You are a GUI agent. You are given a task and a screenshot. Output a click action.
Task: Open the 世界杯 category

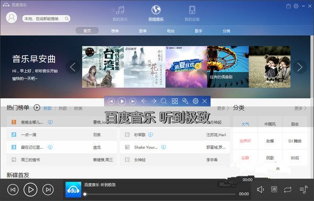pyautogui.click(x=245, y=141)
